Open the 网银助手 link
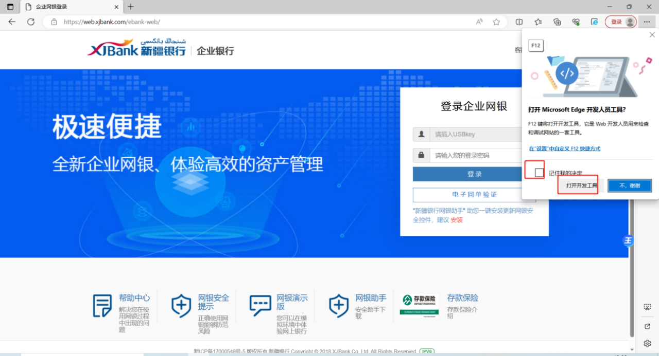The width and height of the screenshot is (659, 356). click(x=371, y=298)
